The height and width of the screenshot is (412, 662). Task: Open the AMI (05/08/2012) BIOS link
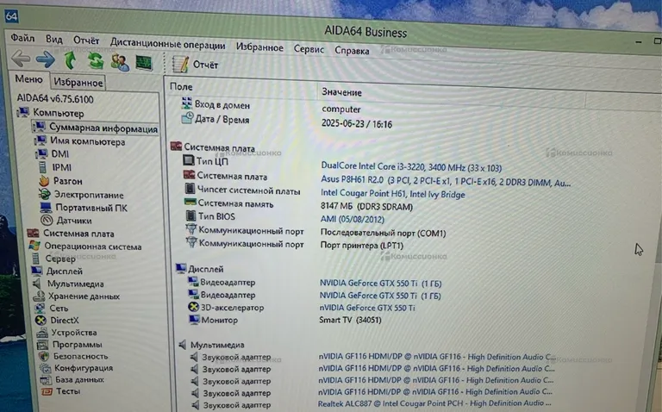click(x=352, y=220)
